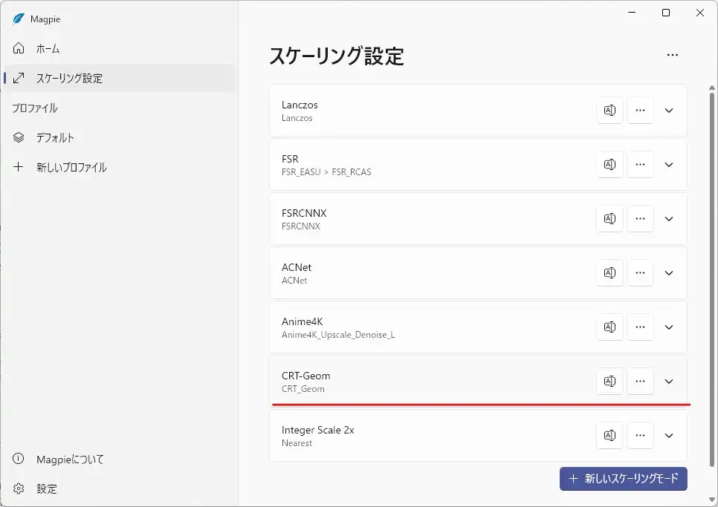Click the rename icon for FSR mode

coord(609,164)
